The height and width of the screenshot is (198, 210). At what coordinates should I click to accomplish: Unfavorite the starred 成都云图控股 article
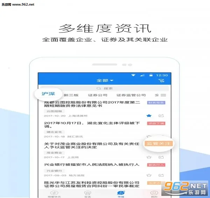click(149, 115)
